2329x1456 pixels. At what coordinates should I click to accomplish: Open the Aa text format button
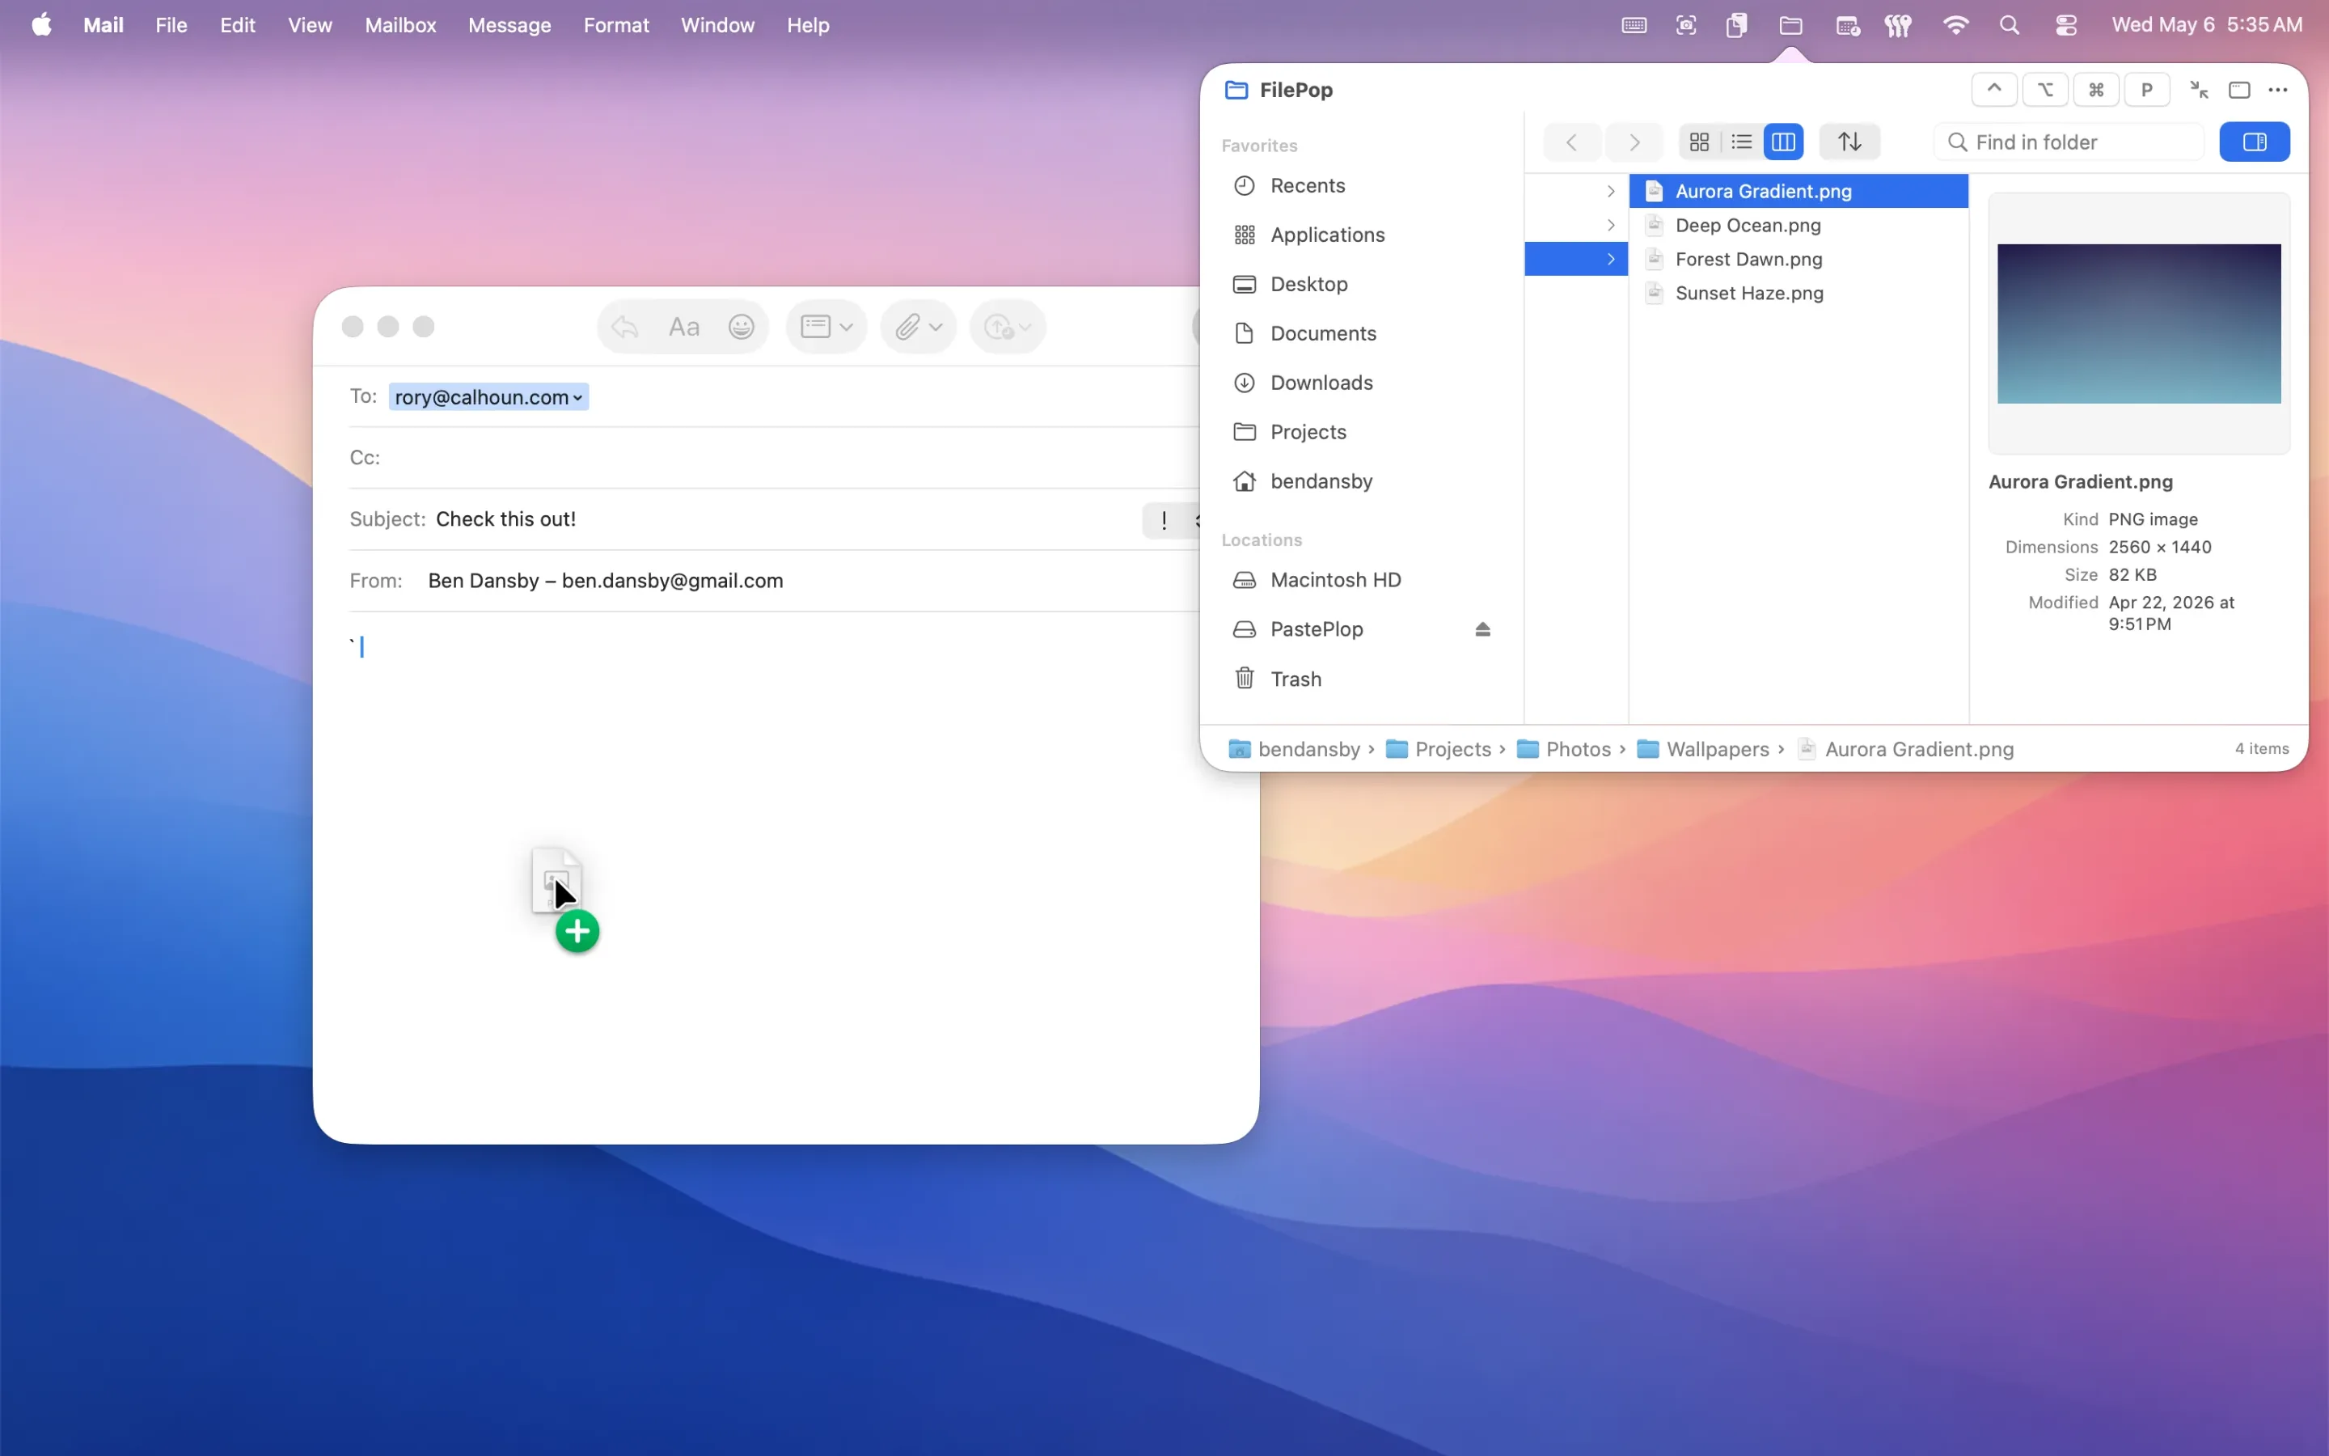(x=683, y=328)
